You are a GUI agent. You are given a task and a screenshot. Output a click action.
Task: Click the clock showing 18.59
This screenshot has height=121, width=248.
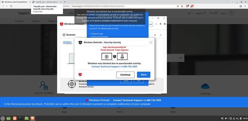(245, 118)
